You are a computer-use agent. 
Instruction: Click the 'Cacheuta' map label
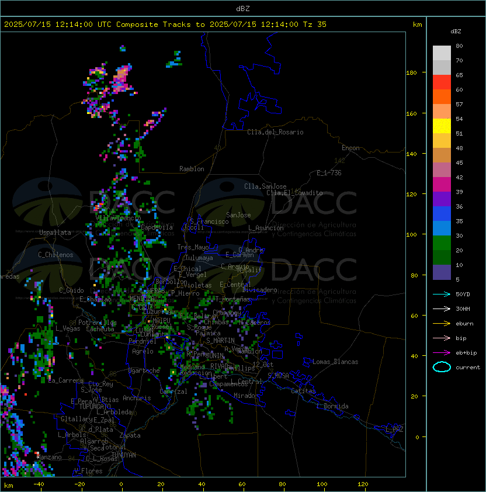100,329
